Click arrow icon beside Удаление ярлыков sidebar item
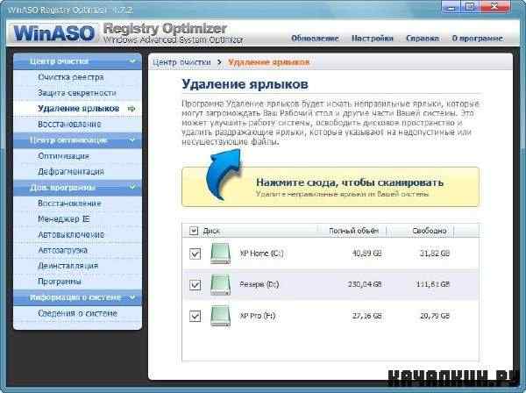This screenshot has width=526, height=393. pos(131,109)
